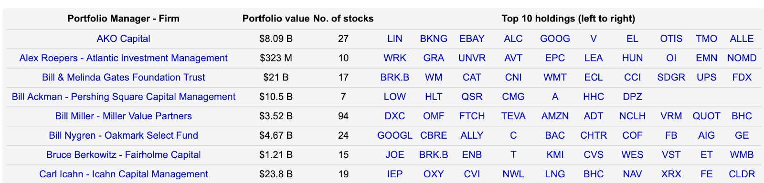Open the GOOGL ticker link
This screenshot has width=764, height=183.
click(394, 135)
